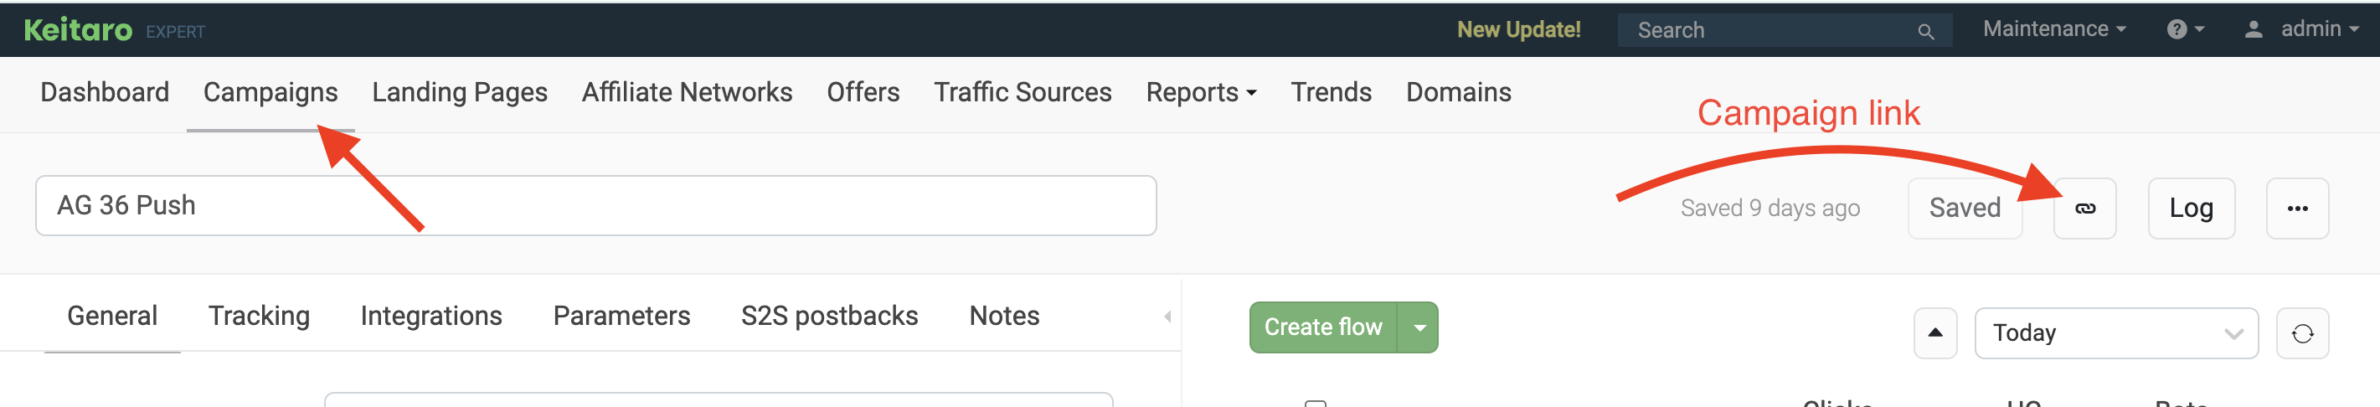Collapse stats using the up-arrow button

[x=1934, y=333]
